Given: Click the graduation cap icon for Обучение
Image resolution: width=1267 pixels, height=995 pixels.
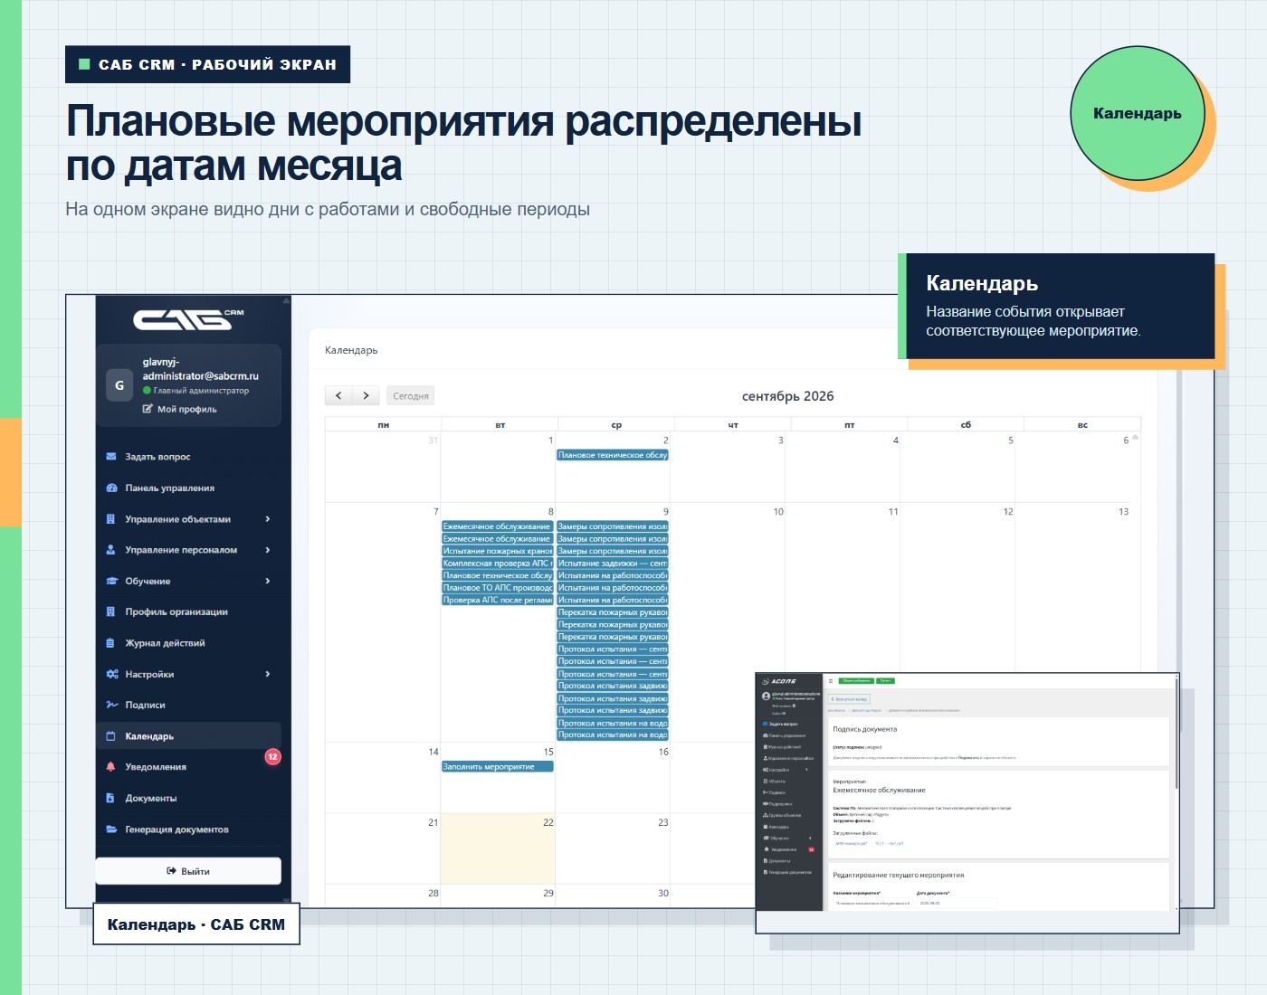Looking at the screenshot, I should coord(111,581).
